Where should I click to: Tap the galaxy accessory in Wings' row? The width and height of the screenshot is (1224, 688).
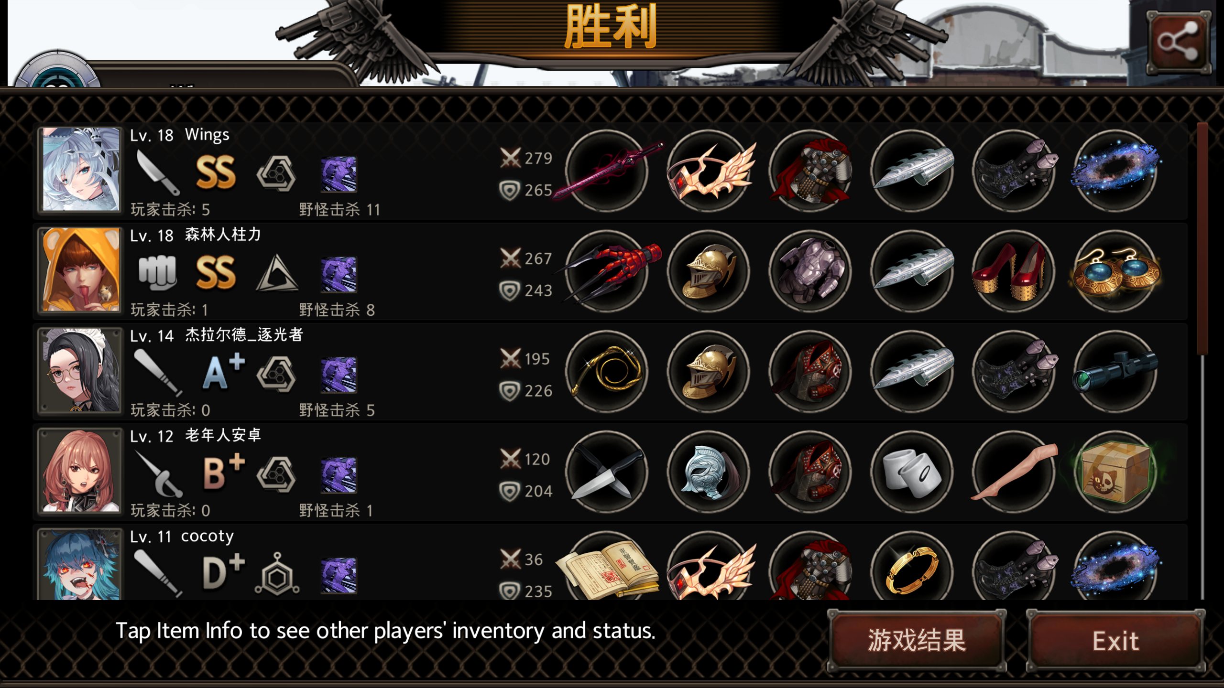coord(1115,171)
